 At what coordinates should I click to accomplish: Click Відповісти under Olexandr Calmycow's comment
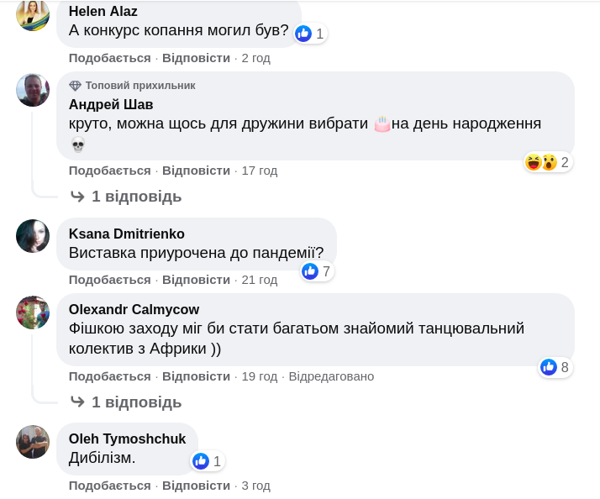pyautogui.click(x=196, y=376)
